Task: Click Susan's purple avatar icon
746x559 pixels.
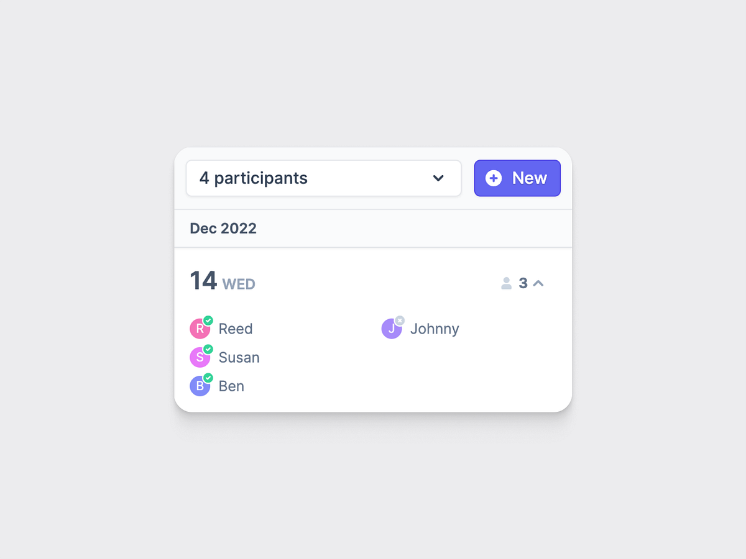Action: (x=200, y=357)
